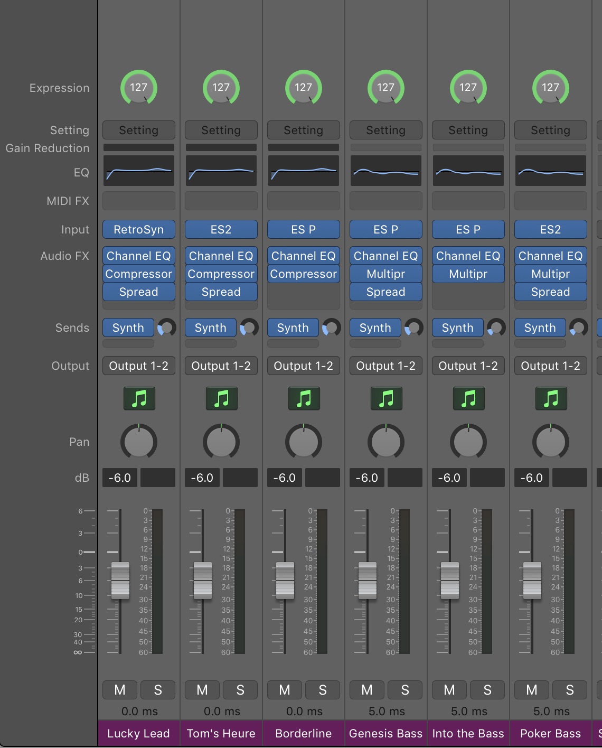This screenshot has width=602, height=748.
Task: Click the Poker Bass music note icon
Action: [551, 398]
